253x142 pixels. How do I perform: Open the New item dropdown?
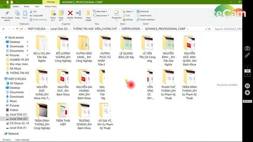click(x=100, y=11)
